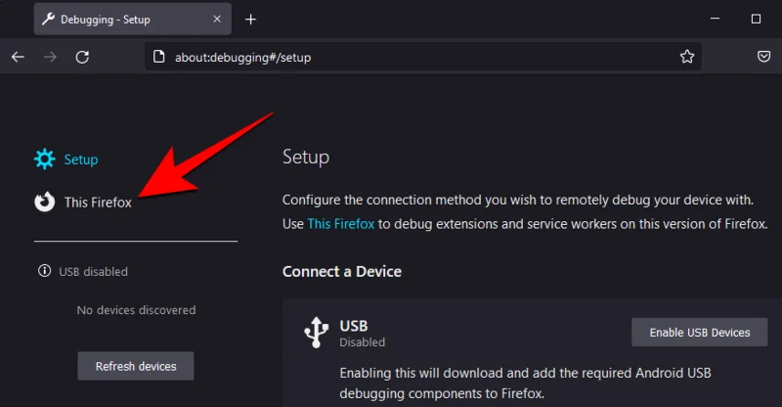Click the Setup gear icon in the sidebar
The image size is (782, 407).
point(44,158)
